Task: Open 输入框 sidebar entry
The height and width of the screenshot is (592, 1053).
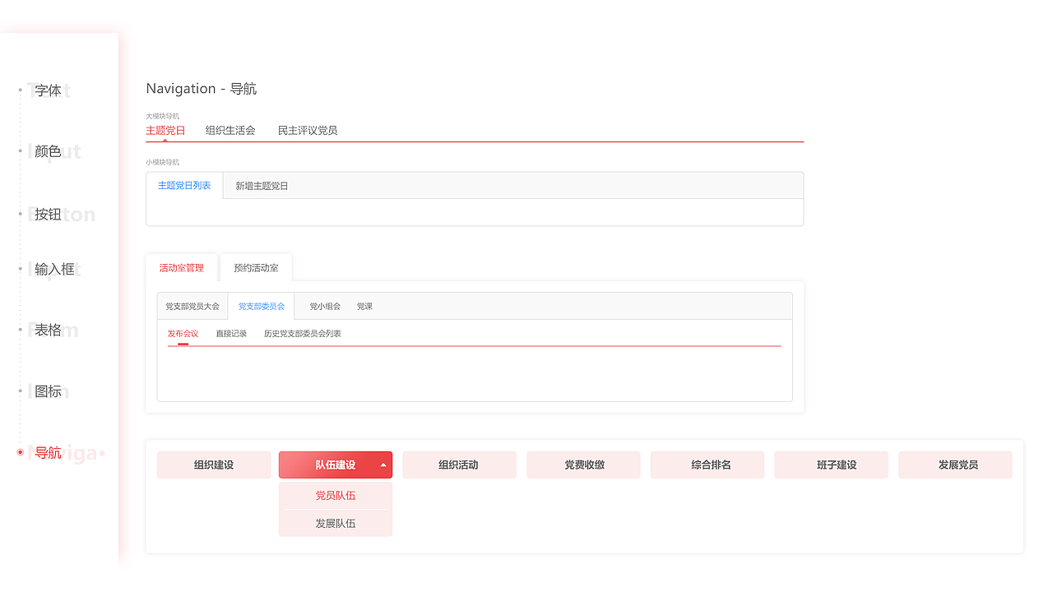Action: click(x=54, y=269)
